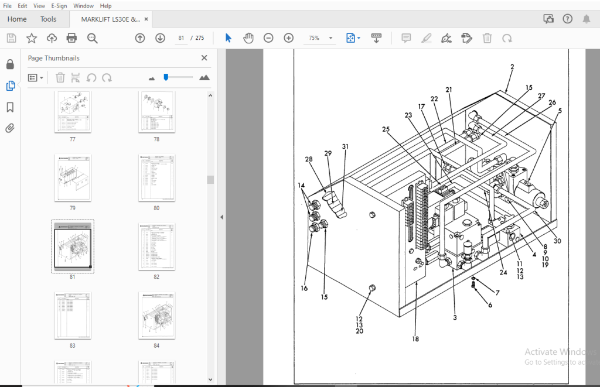Image resolution: width=600 pixels, height=387 pixels.
Task: Select page 84 thumbnail
Action: 157,316
